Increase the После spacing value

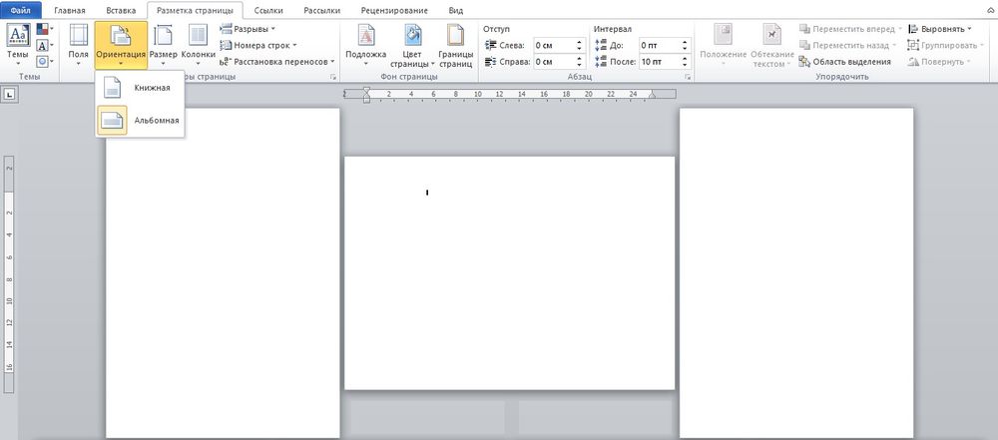tap(685, 58)
